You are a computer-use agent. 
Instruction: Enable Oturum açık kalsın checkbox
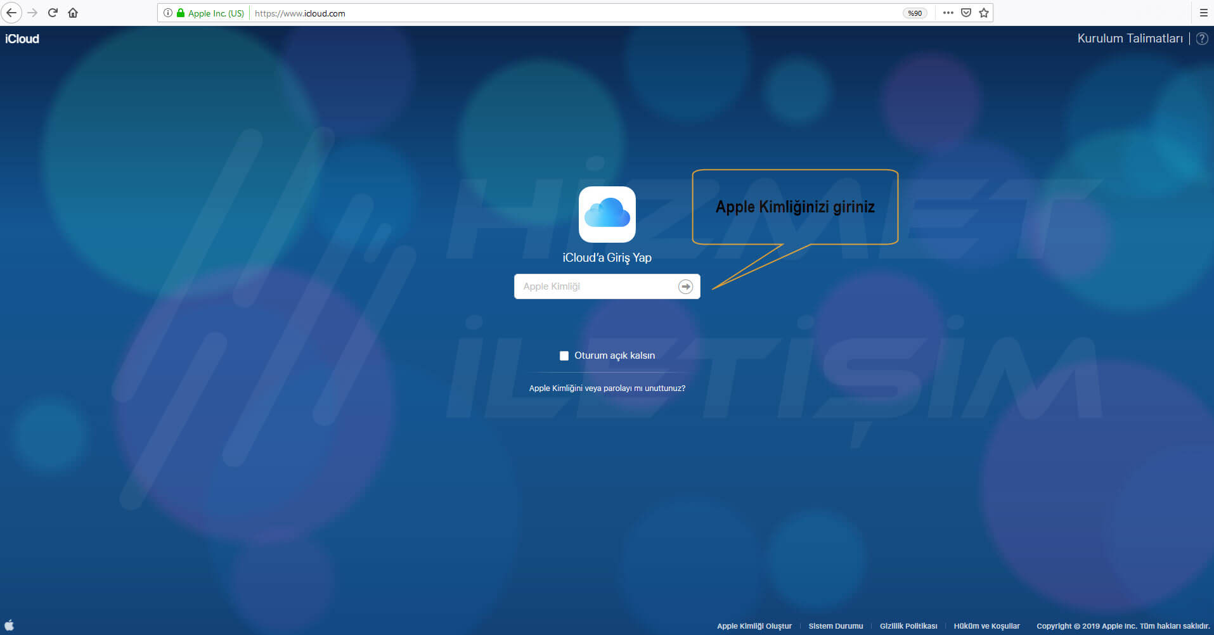pos(564,356)
